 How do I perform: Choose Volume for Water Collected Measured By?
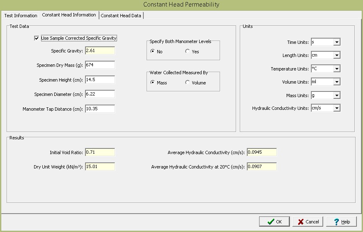[188, 83]
